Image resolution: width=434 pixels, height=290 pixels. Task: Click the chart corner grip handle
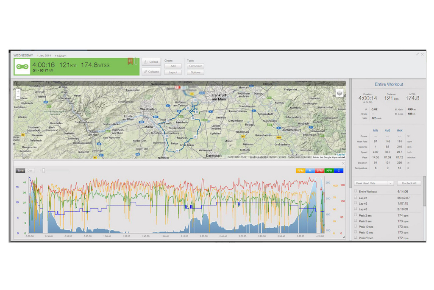click(x=344, y=237)
